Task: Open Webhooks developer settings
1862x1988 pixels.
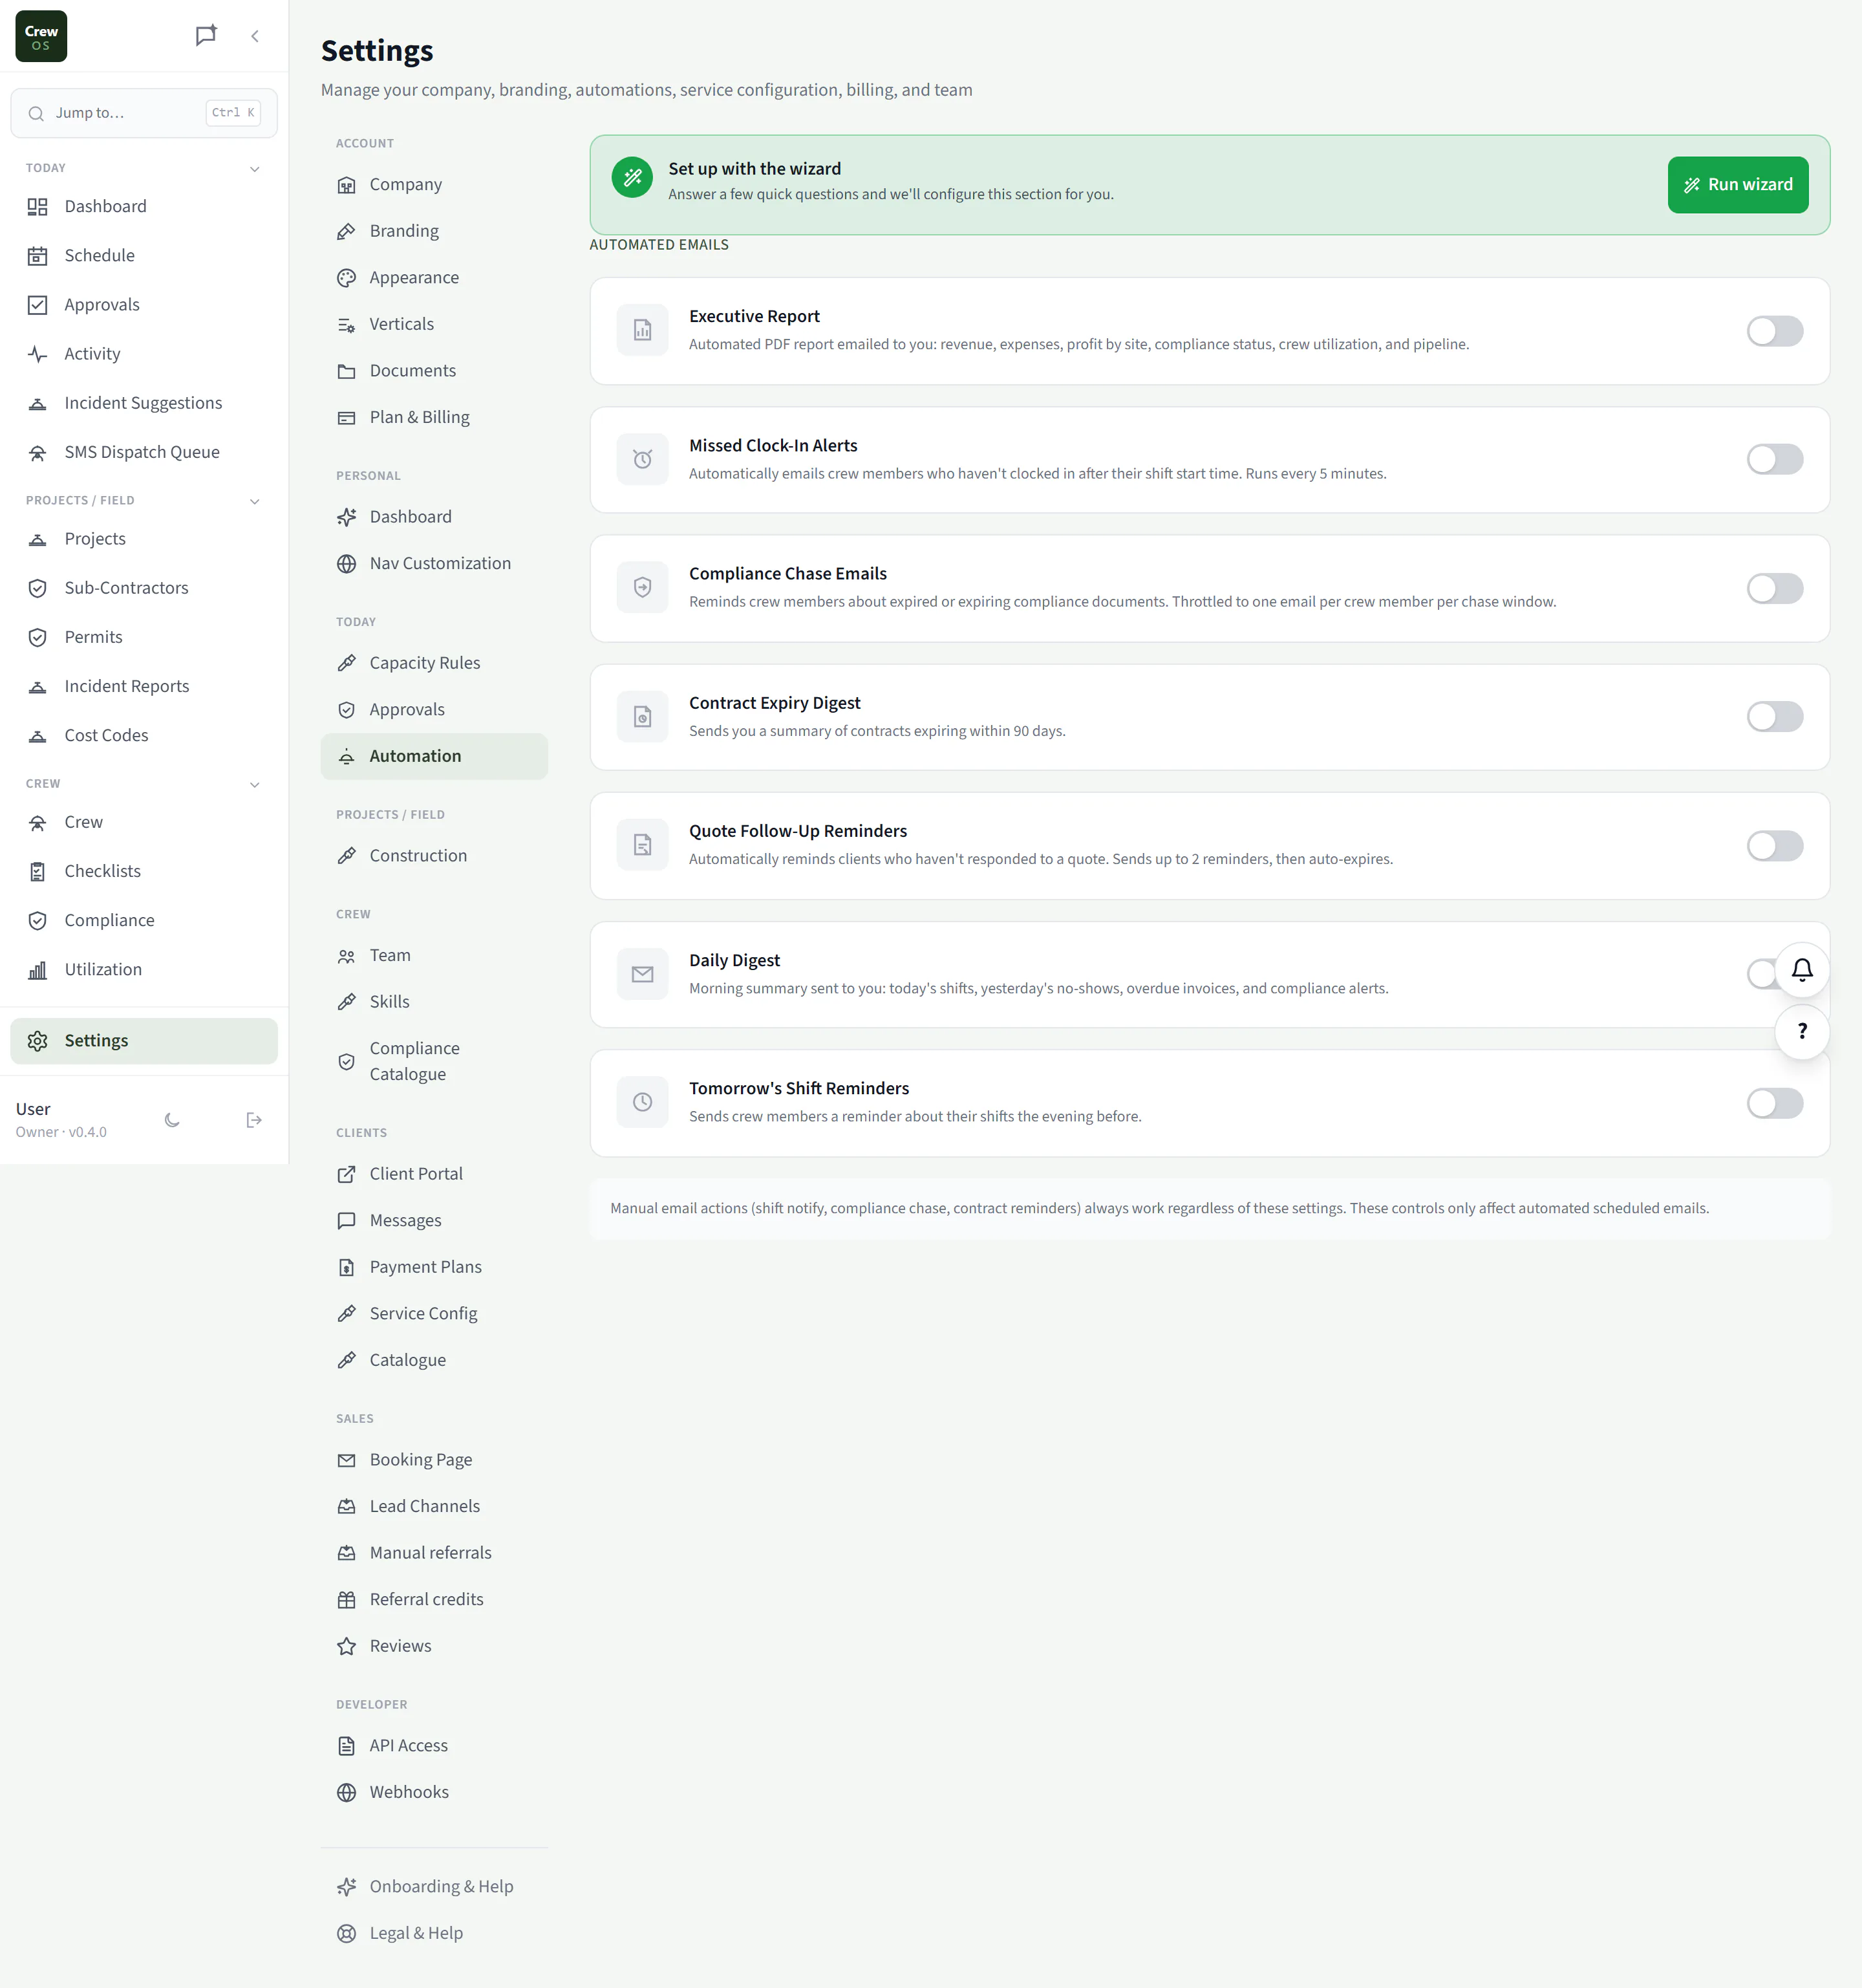Action: coord(434,1792)
